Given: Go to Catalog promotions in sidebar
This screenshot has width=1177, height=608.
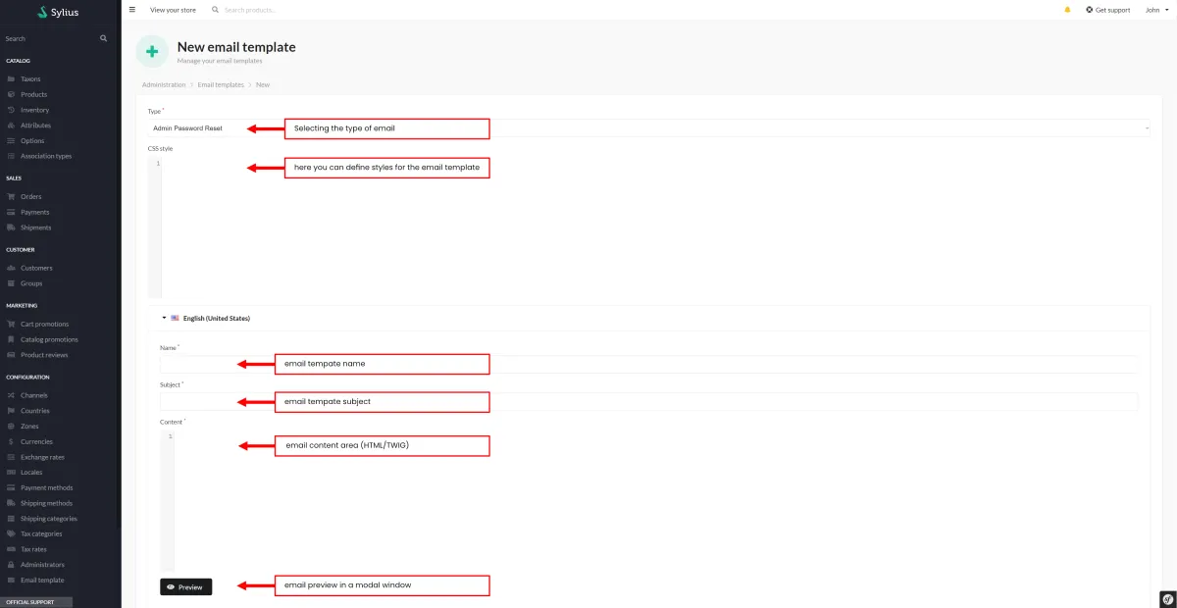Looking at the screenshot, I should [49, 339].
